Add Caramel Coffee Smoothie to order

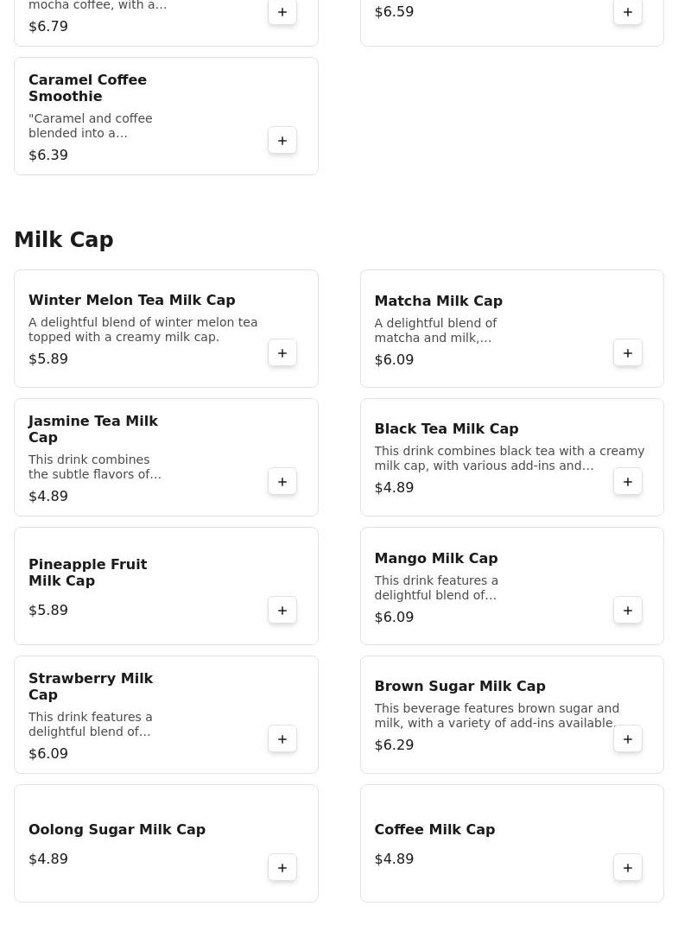pyautogui.click(x=282, y=140)
